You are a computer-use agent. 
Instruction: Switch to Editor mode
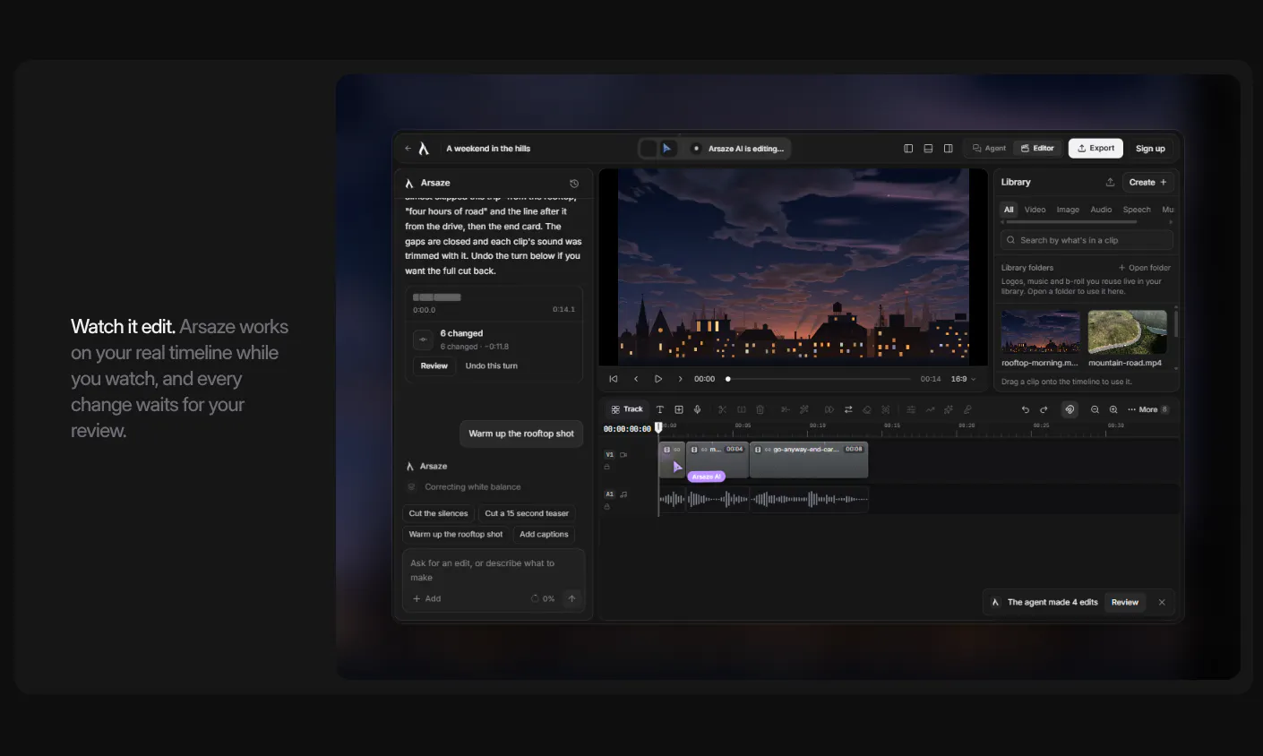[x=1037, y=149]
